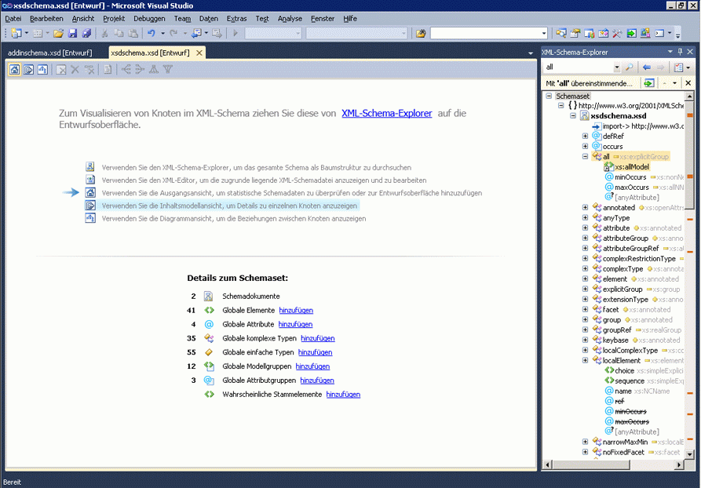Image resolution: width=701 pixels, height=488 pixels.
Task: Click the hammer-and-wrench toolbar icon
Action: pos(615,33)
